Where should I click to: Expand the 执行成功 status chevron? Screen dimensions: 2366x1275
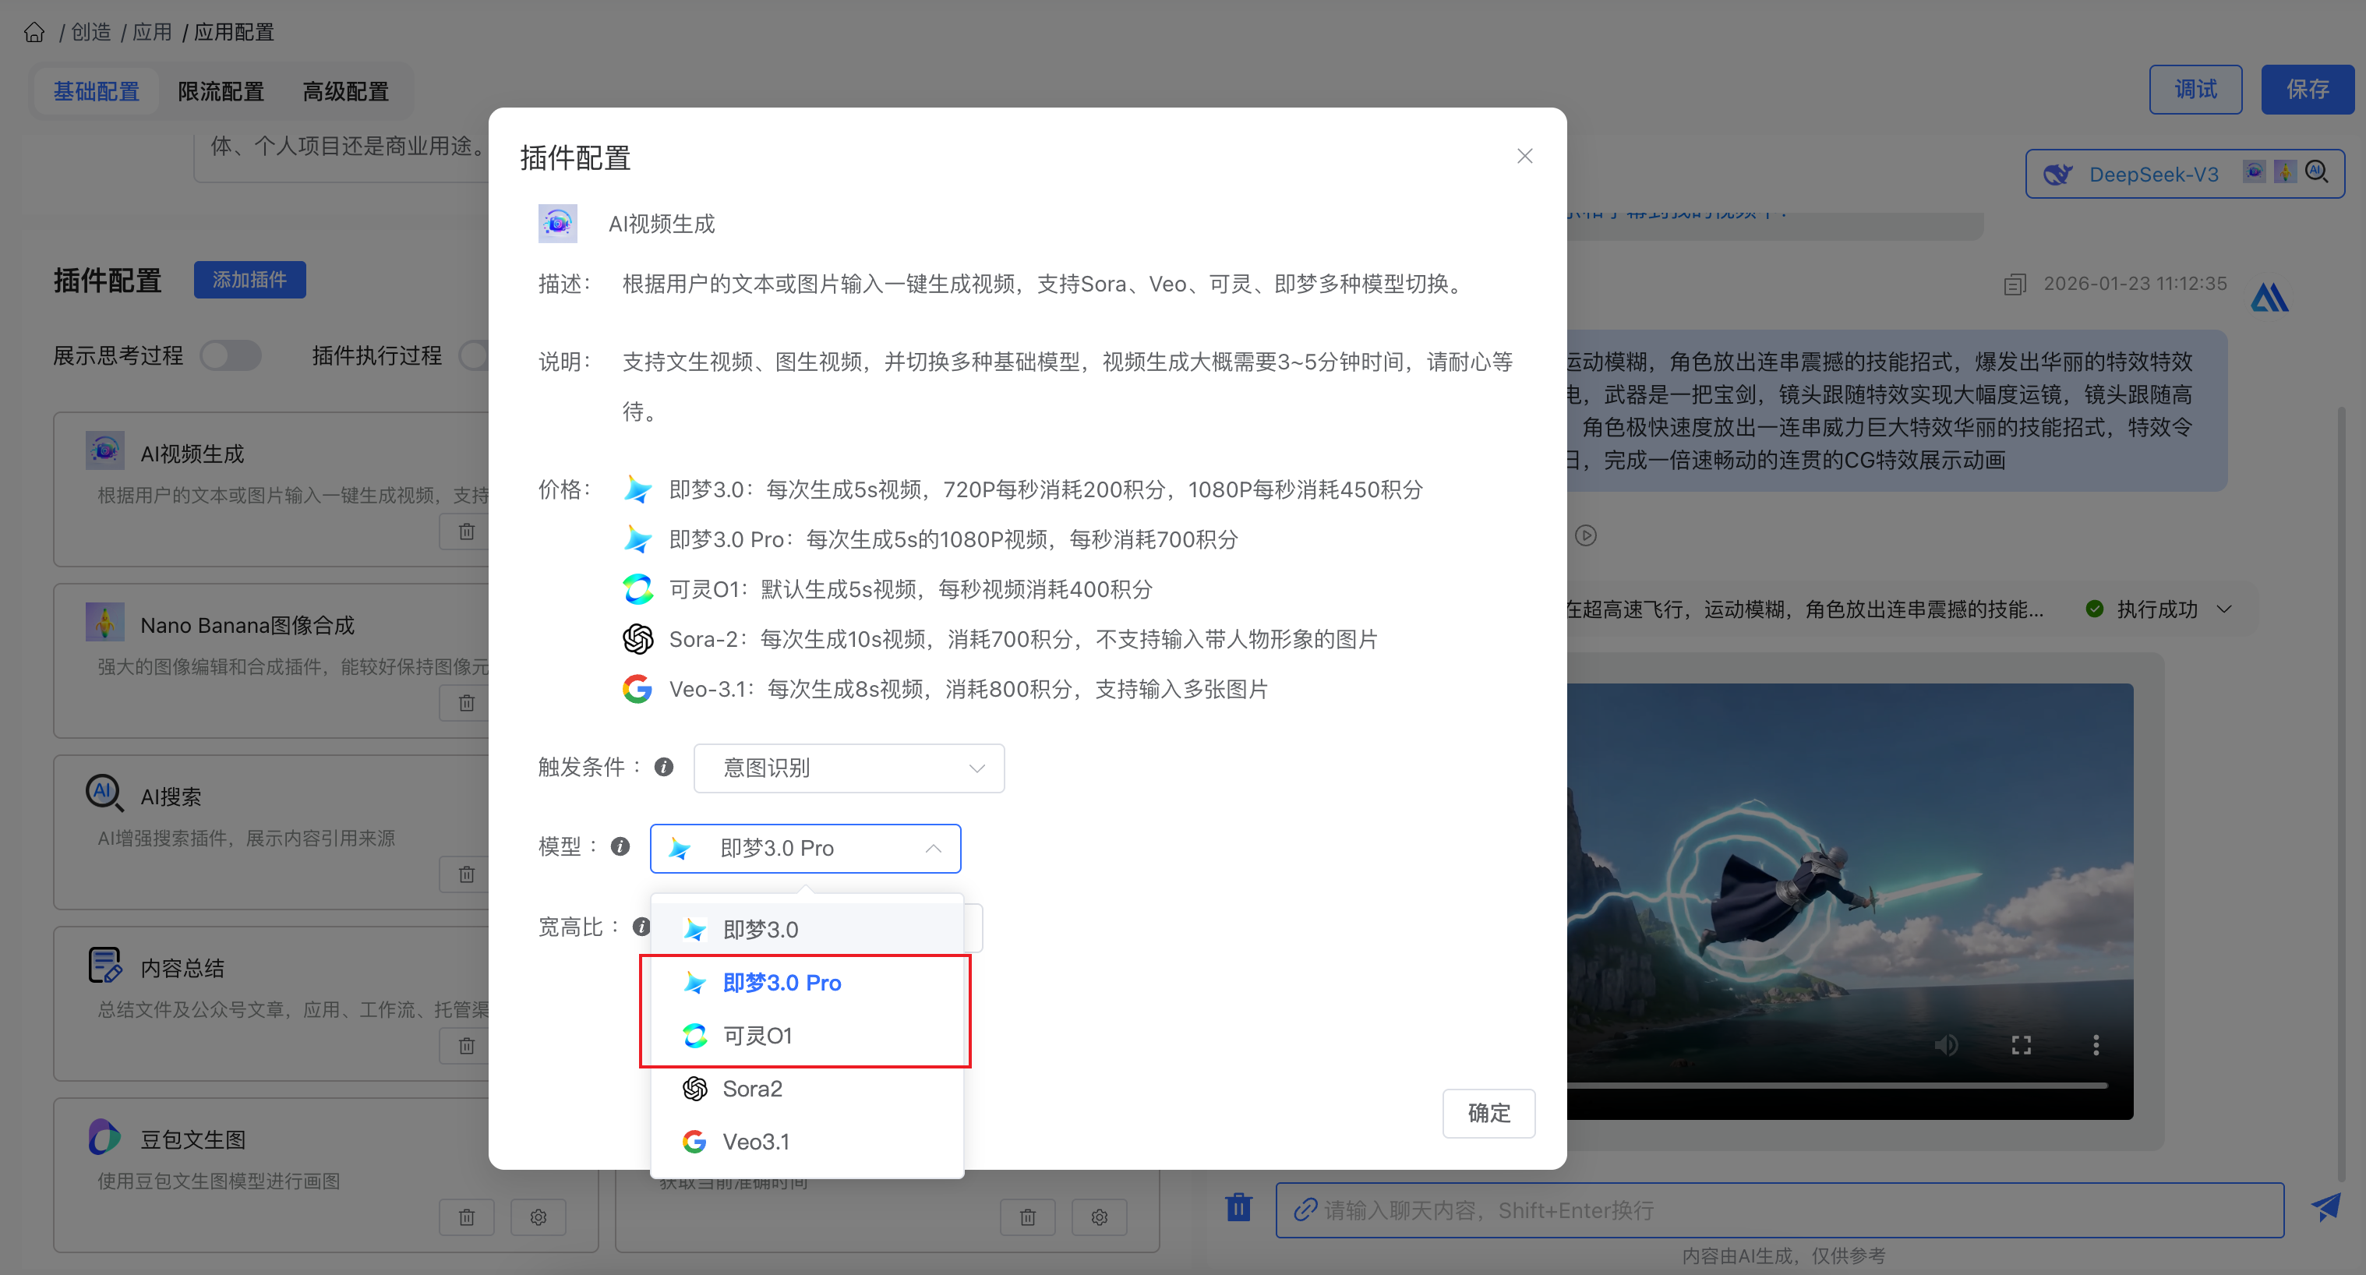click(2223, 609)
